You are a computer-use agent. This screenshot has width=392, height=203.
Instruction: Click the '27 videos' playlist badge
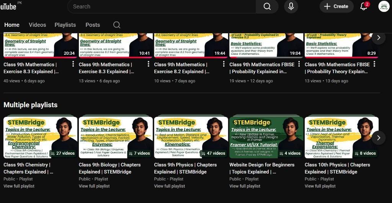(63, 153)
